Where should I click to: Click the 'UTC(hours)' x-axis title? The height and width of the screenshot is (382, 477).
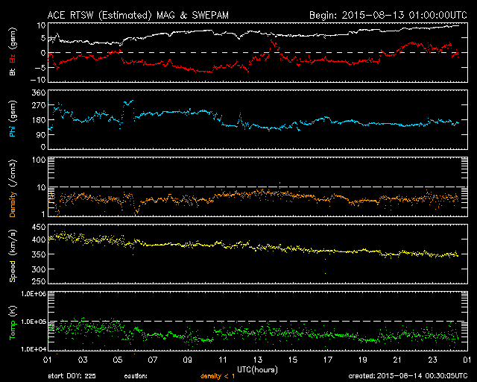point(257,369)
